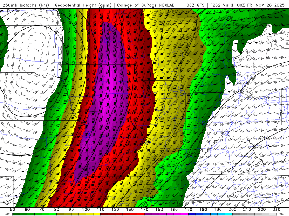289x216 pixels.
Task: Click the '250mb Isotachs (kts)' title text
Action: [x=26, y=5]
